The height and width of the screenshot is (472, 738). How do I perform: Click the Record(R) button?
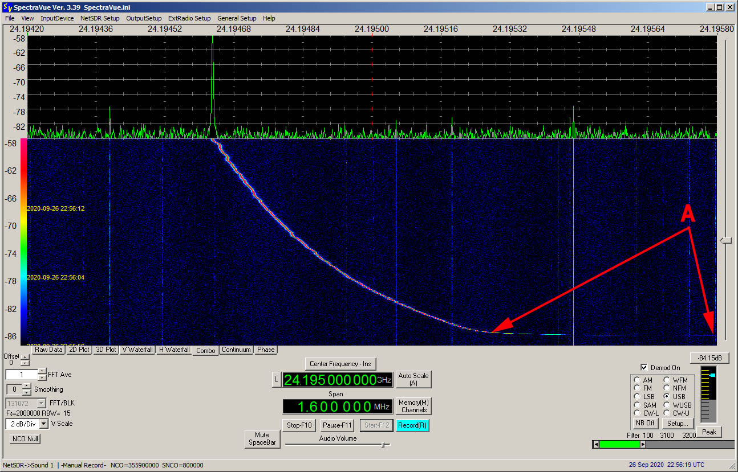point(413,425)
